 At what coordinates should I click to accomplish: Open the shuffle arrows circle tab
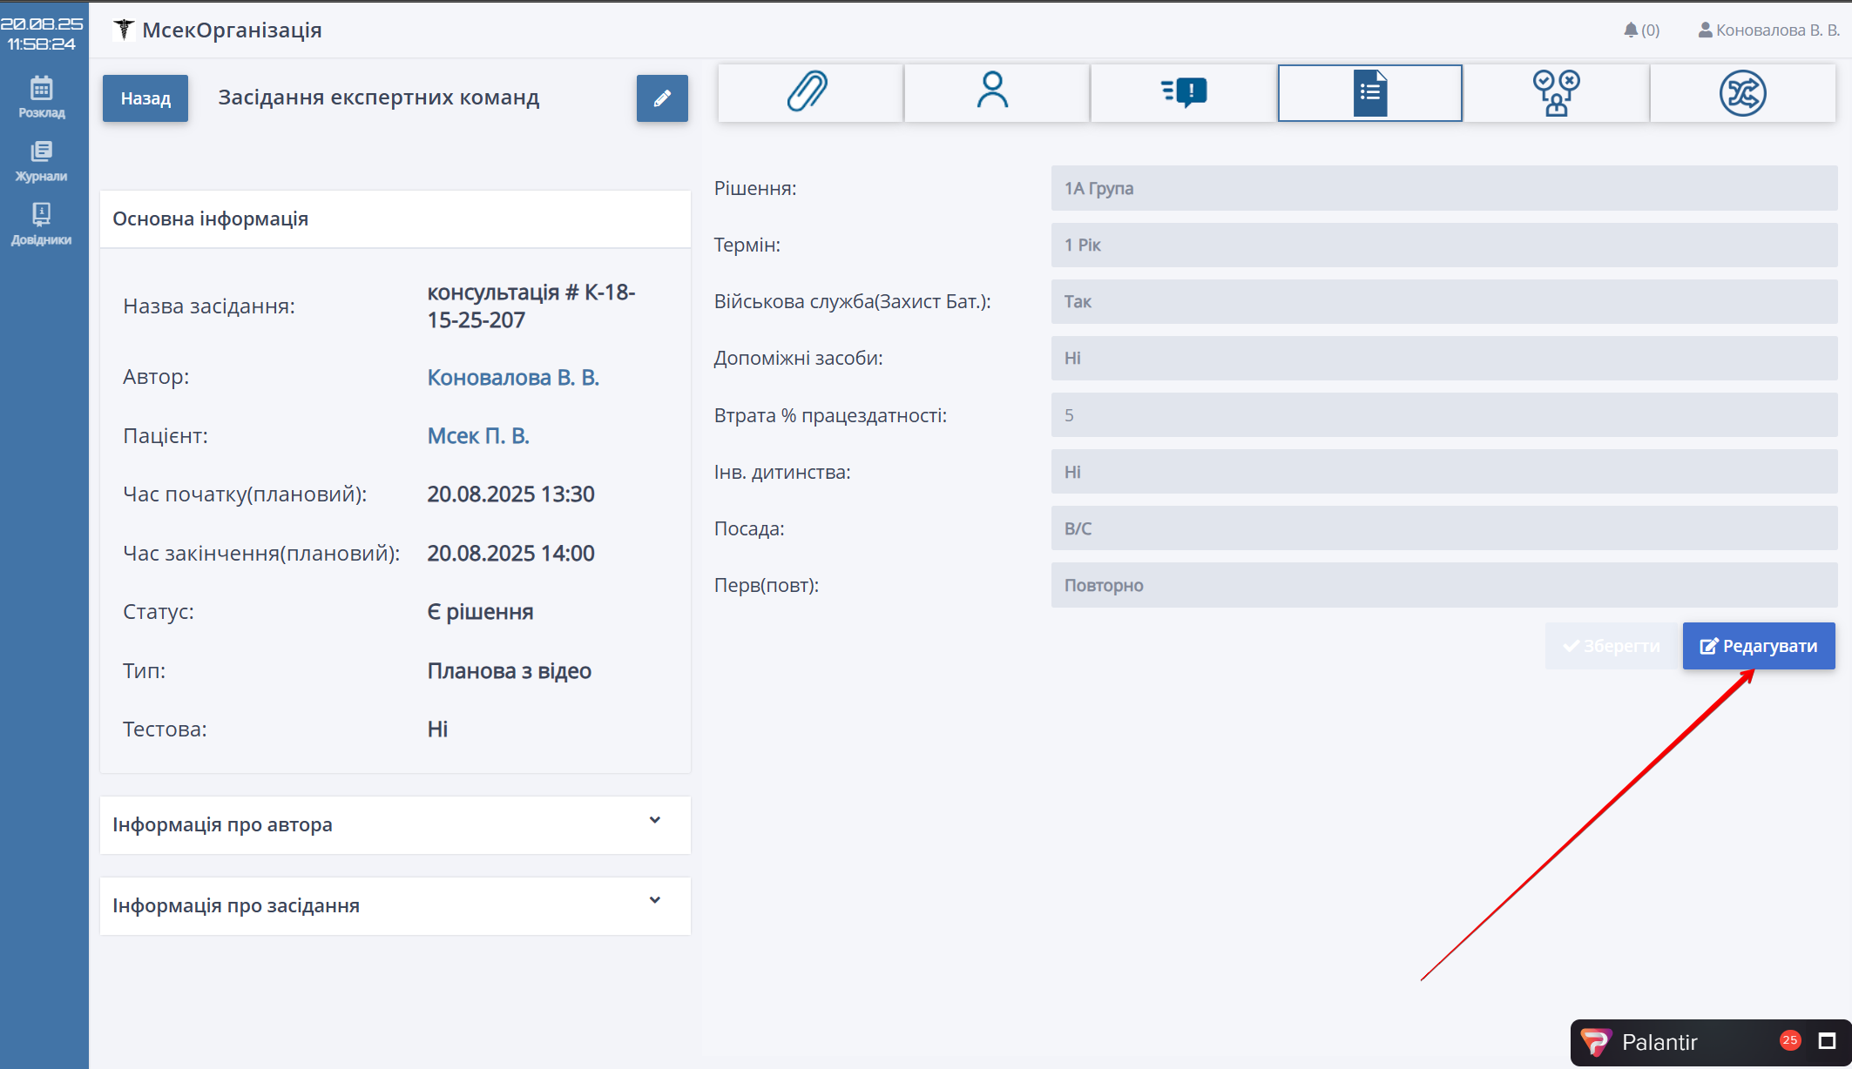tap(1742, 92)
